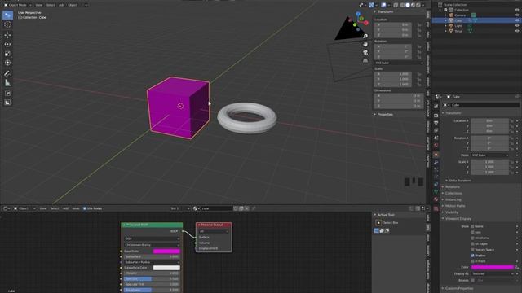The height and width of the screenshot is (293, 522).
Task: Click the material sphere browse icon in node header
Action: [x=196, y=208]
